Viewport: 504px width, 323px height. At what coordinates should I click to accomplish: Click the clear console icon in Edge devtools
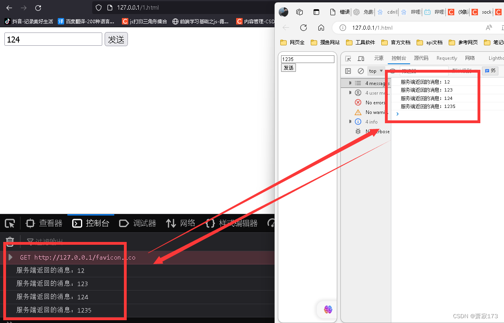click(360, 71)
